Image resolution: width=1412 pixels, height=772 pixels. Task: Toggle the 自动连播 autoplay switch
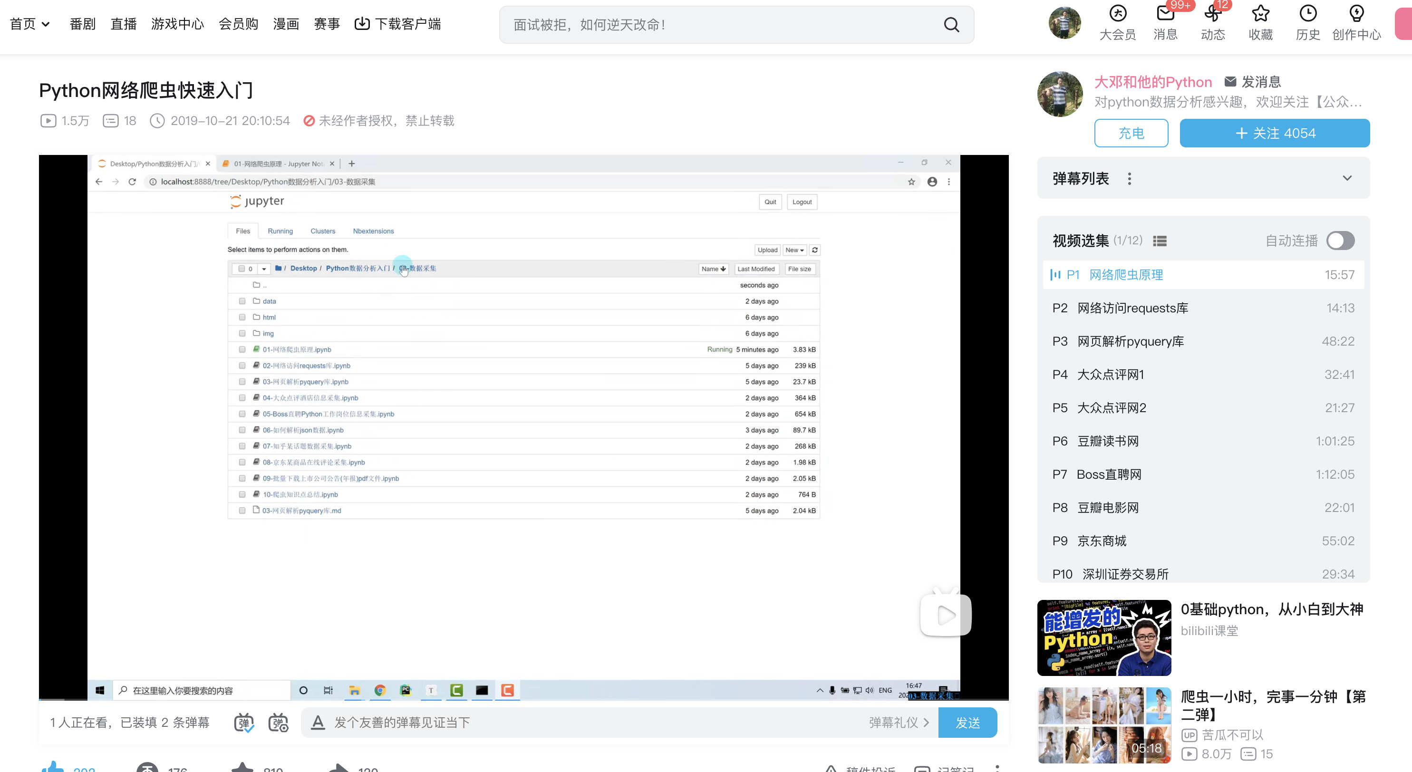pos(1340,241)
